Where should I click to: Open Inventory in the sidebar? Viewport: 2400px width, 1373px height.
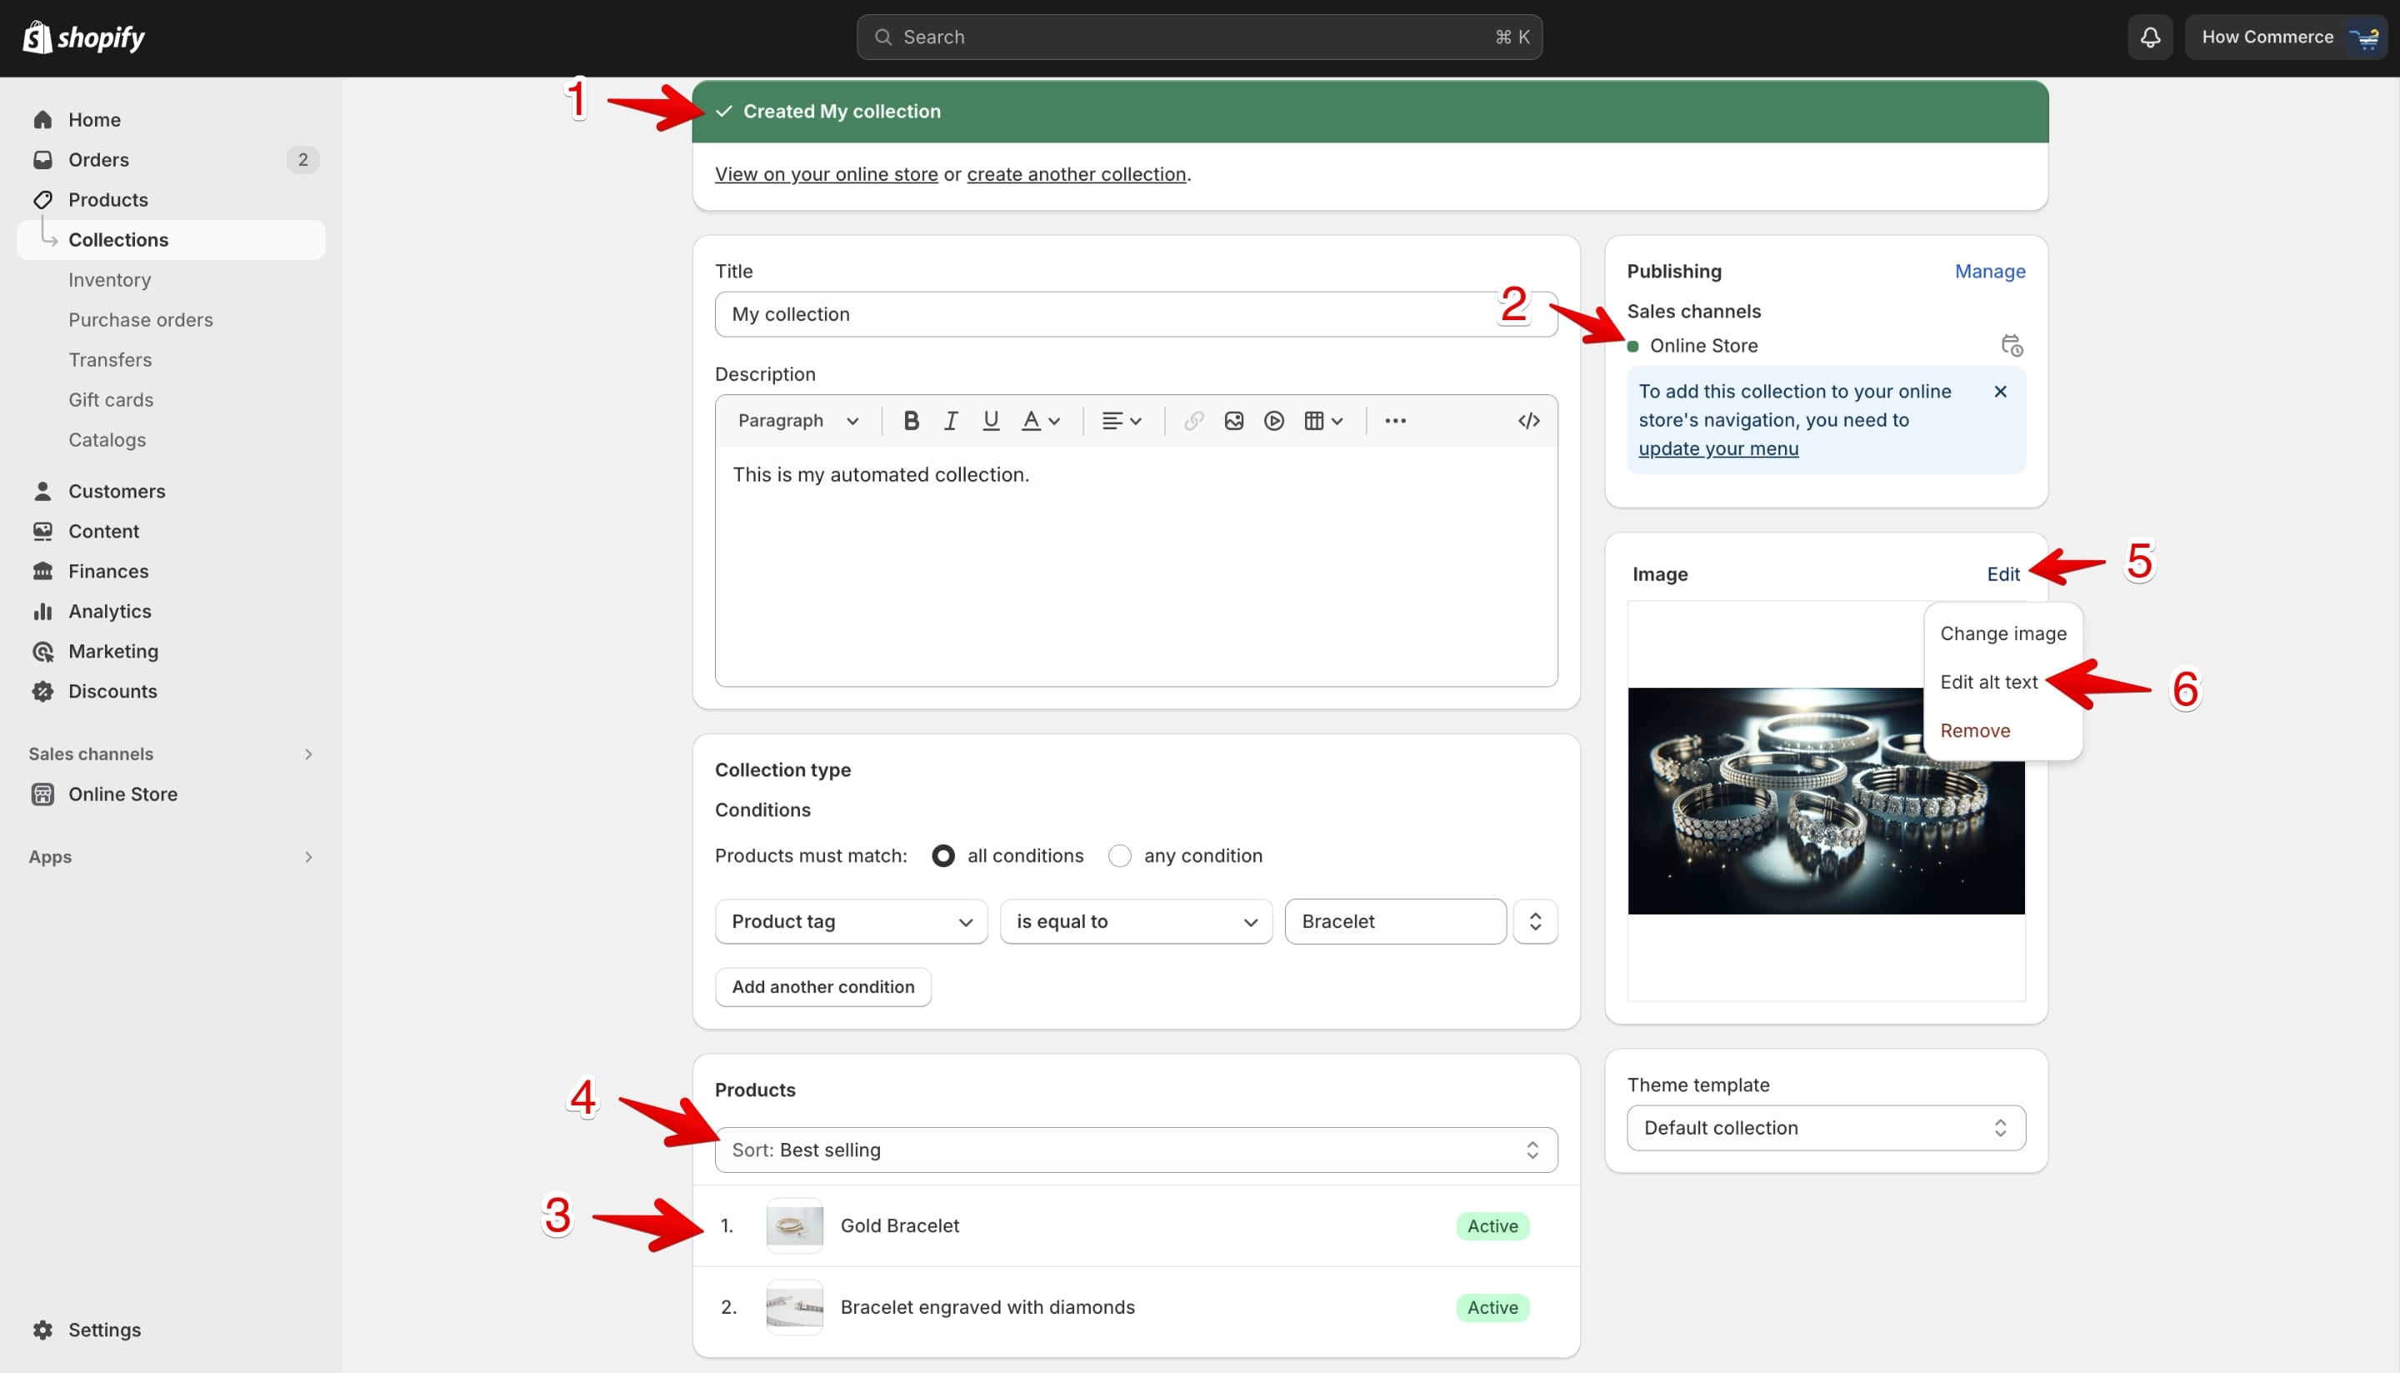[109, 280]
